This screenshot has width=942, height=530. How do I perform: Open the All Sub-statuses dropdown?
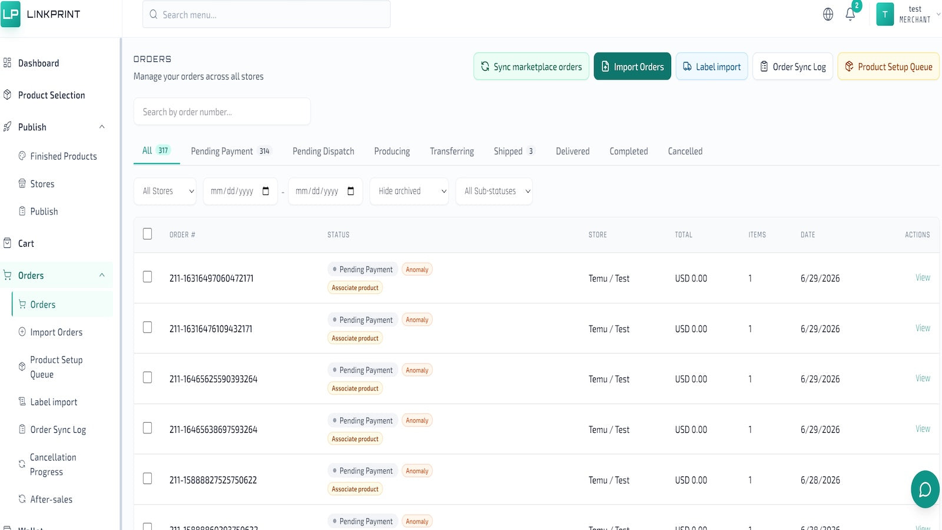494,191
